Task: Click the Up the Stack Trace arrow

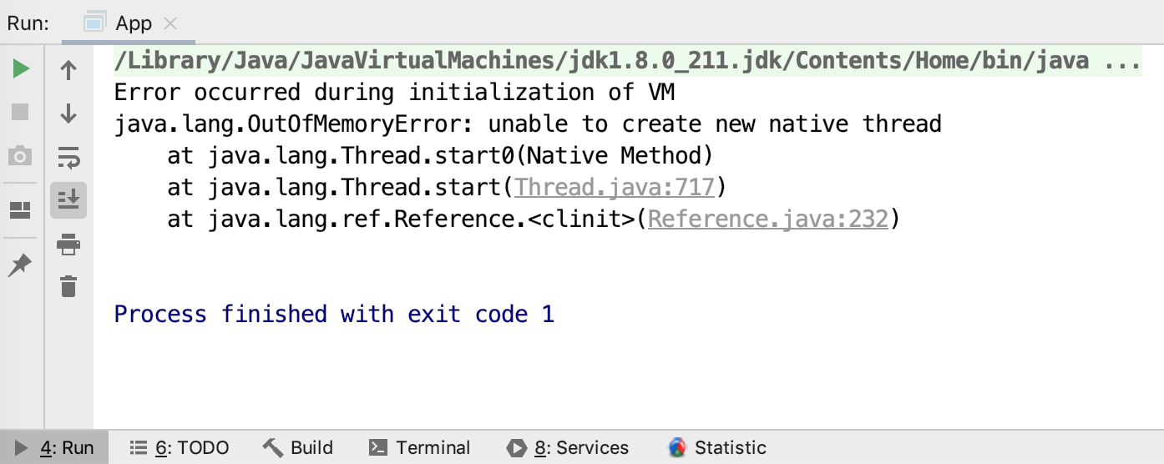Action: click(x=68, y=70)
